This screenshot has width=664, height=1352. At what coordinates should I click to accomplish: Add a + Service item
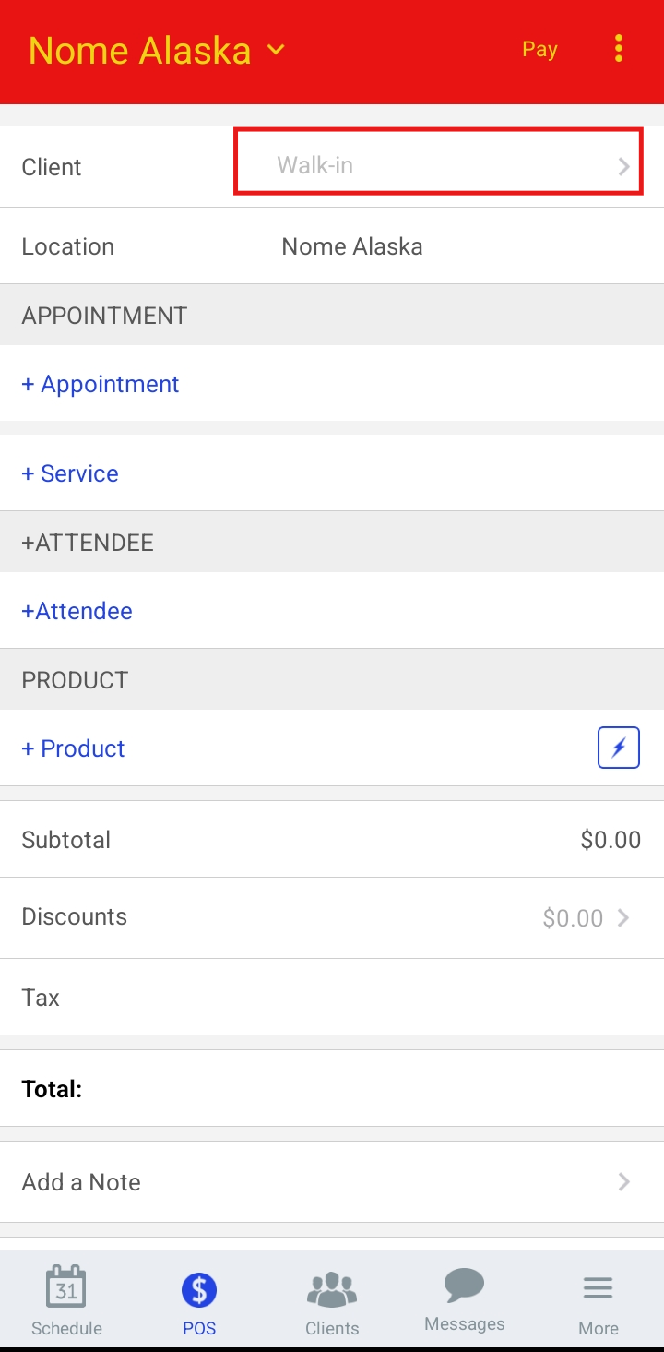point(70,473)
